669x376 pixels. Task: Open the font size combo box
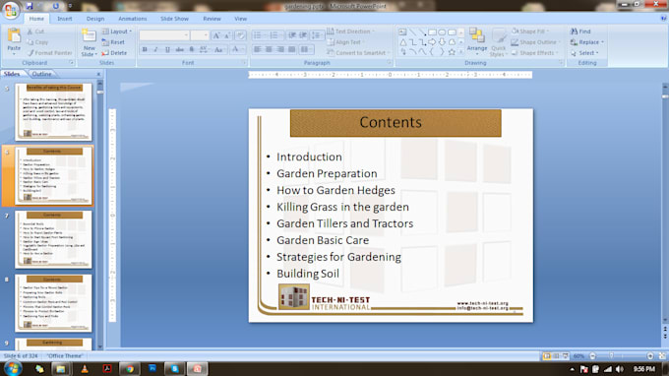click(x=200, y=35)
